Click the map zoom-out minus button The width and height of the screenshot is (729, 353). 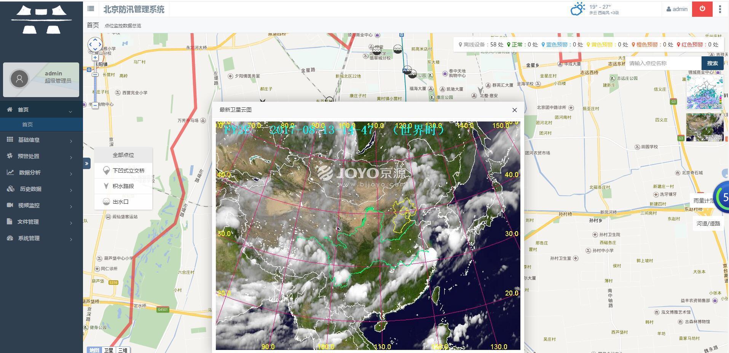(95, 105)
